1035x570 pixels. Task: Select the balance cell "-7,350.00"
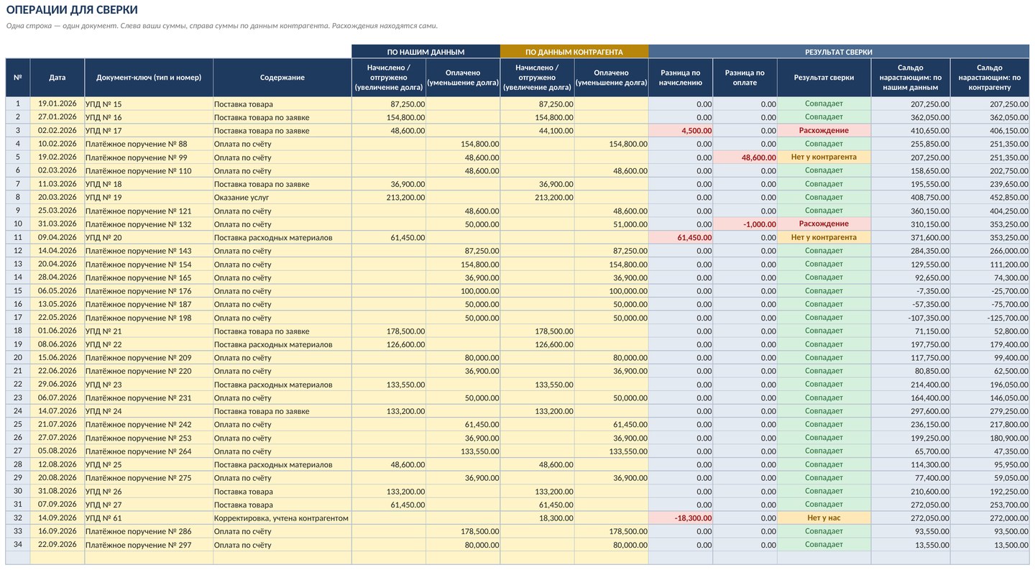point(910,290)
